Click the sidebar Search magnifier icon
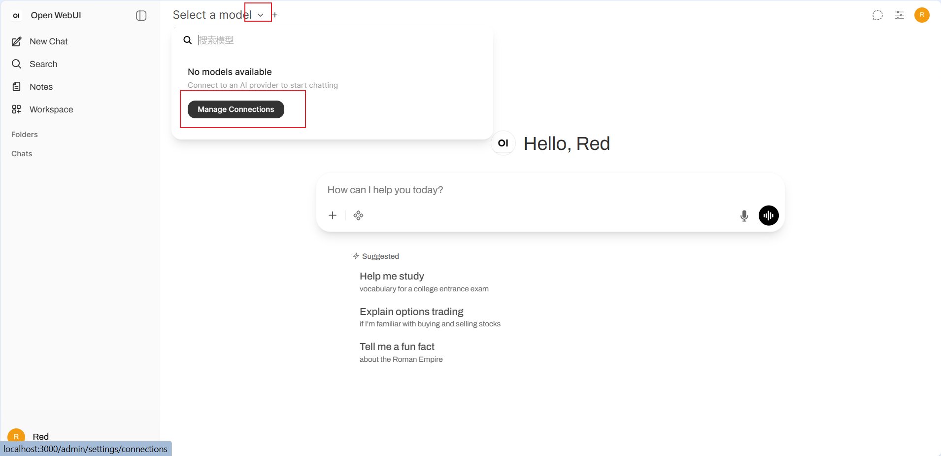 [16, 64]
